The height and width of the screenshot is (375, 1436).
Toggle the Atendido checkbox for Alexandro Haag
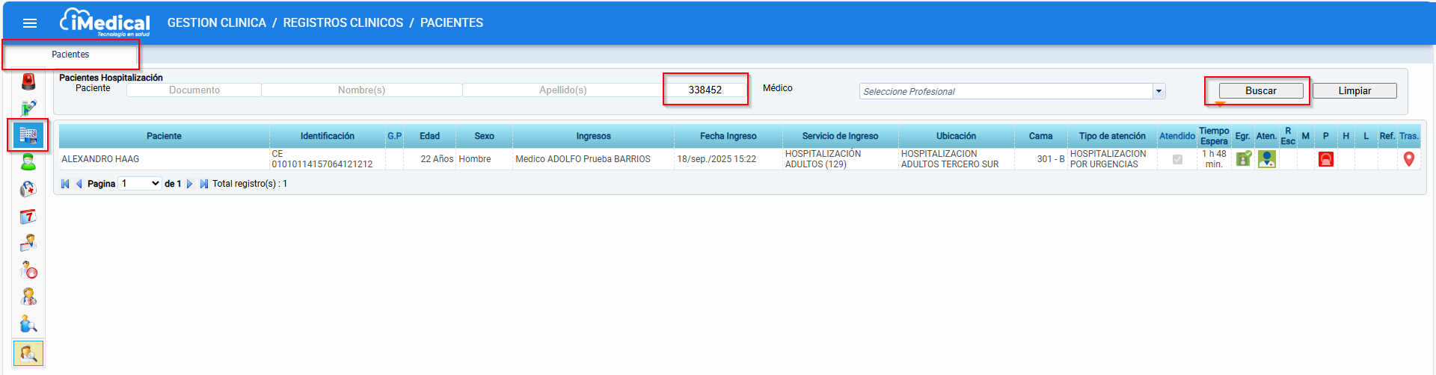click(x=1177, y=159)
